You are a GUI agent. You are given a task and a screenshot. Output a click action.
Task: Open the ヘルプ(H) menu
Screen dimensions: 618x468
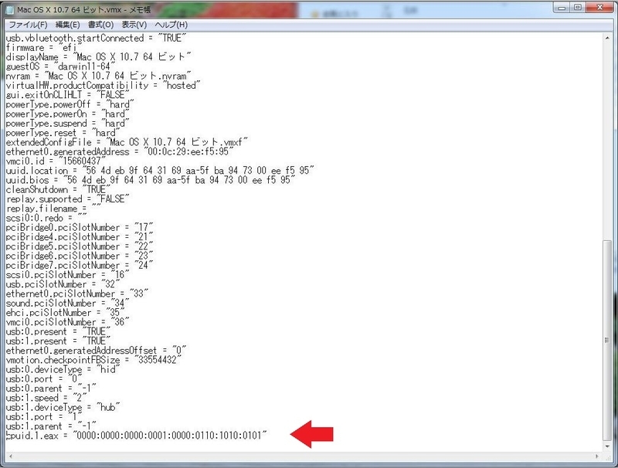(171, 25)
